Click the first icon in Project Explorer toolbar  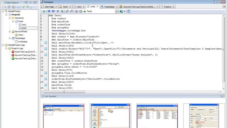pos(4,7)
